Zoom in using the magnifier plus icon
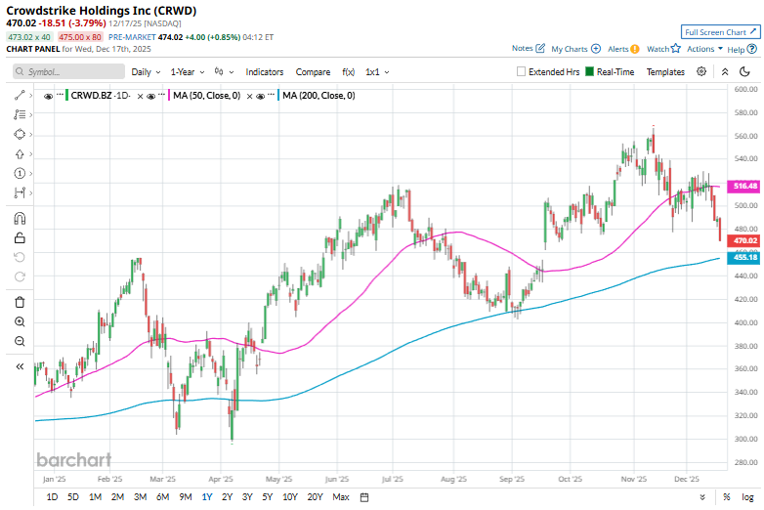The height and width of the screenshot is (510, 764). 20,321
